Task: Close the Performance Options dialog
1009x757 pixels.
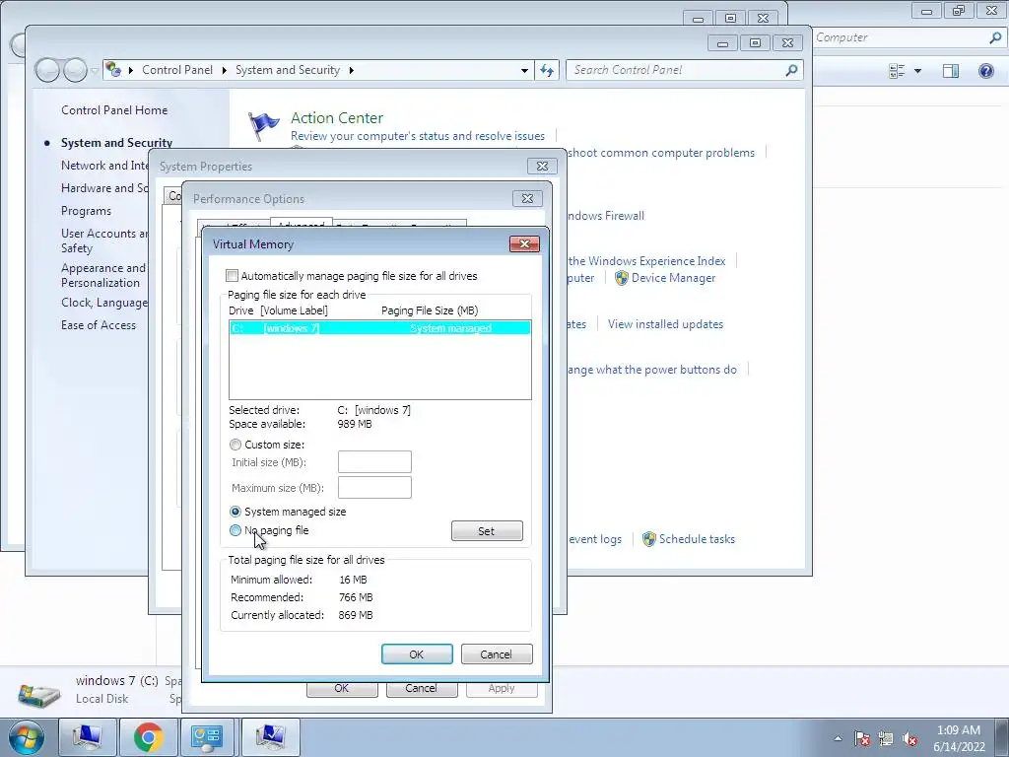Action: 528,199
